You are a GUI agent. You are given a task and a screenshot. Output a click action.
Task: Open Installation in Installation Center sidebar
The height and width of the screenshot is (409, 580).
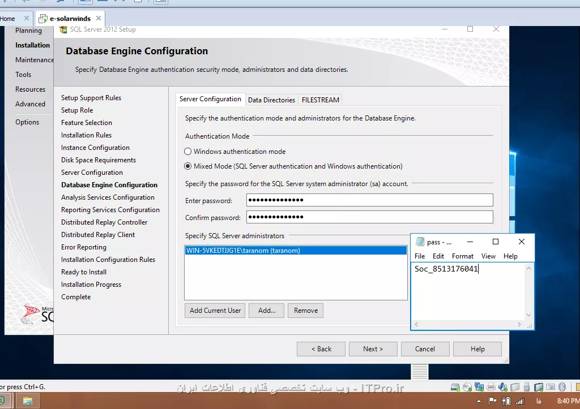coord(32,45)
